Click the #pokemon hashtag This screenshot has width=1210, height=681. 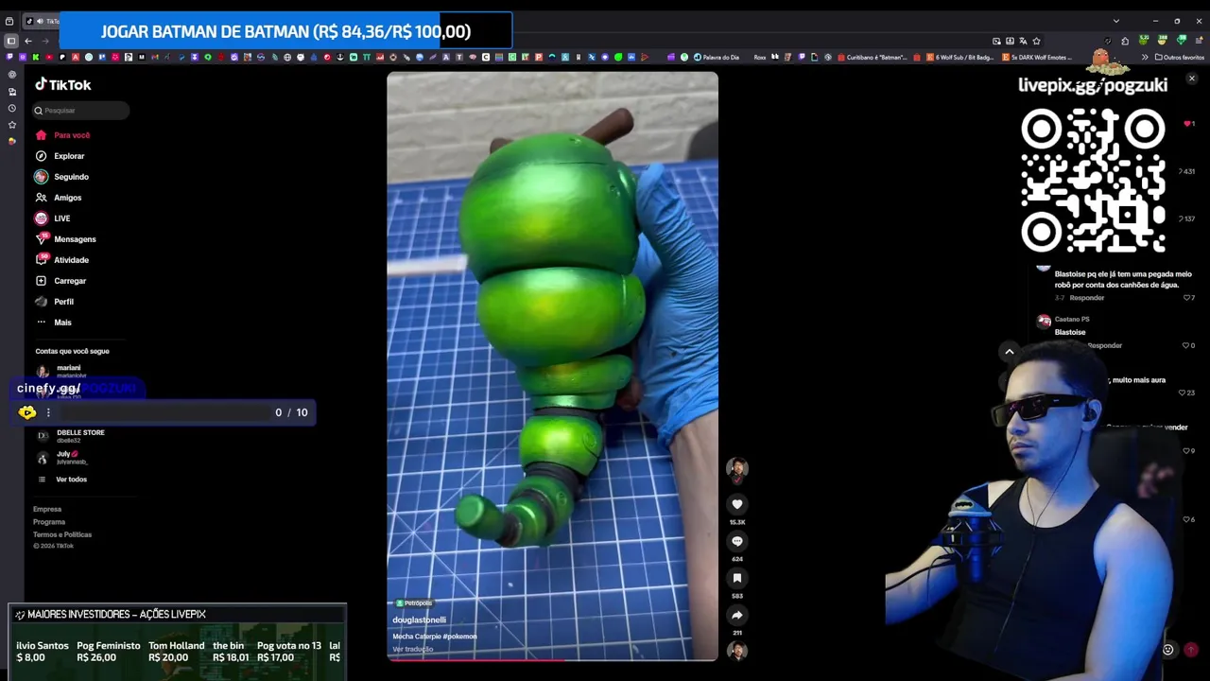click(460, 637)
